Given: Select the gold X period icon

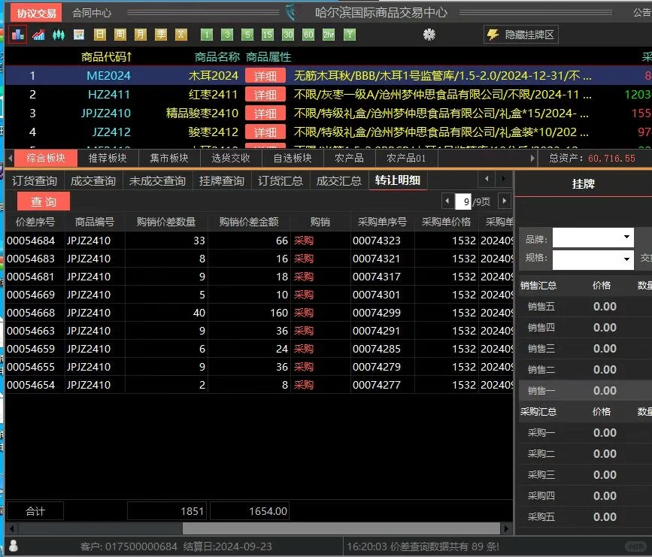Looking at the screenshot, I should point(181,35).
